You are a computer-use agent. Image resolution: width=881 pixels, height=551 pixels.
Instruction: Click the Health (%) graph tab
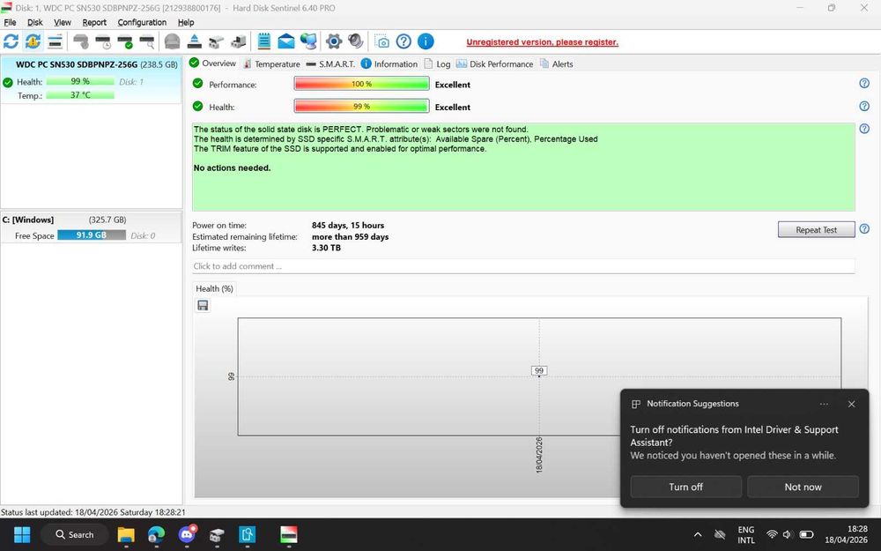pos(215,288)
